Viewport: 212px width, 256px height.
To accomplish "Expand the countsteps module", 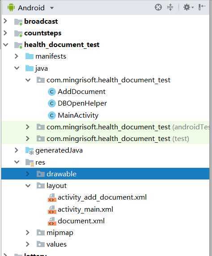I will pyautogui.click(x=5, y=33).
